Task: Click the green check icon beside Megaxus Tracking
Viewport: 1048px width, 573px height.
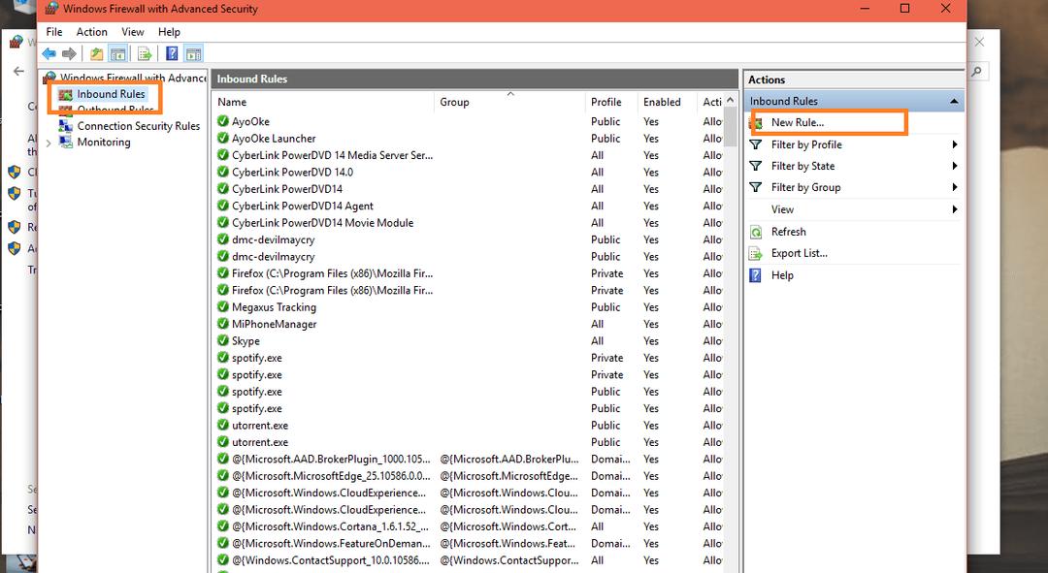Action: coord(223,306)
